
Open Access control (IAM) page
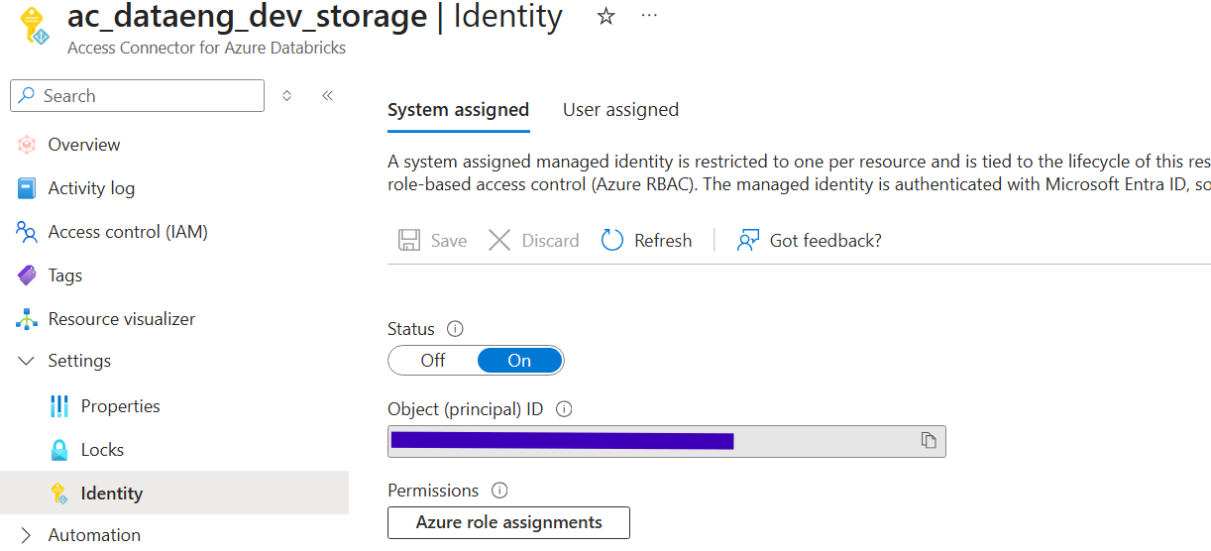point(128,232)
